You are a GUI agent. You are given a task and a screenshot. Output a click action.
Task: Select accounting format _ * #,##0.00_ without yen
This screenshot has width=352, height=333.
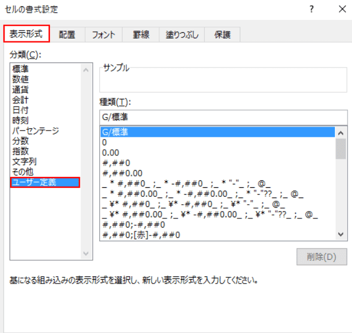coord(218,193)
